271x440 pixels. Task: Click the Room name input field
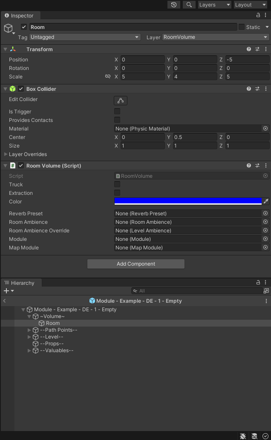pyautogui.click(x=133, y=27)
